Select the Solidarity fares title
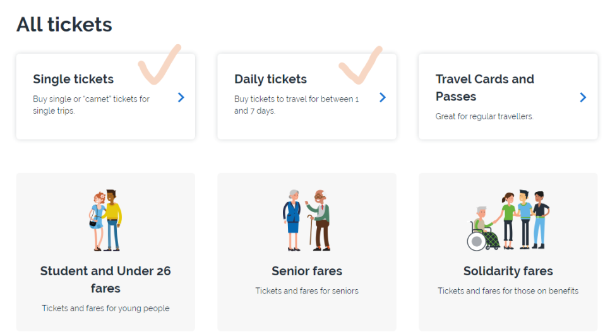Viewport: 610px width, 334px height. pyautogui.click(x=508, y=271)
